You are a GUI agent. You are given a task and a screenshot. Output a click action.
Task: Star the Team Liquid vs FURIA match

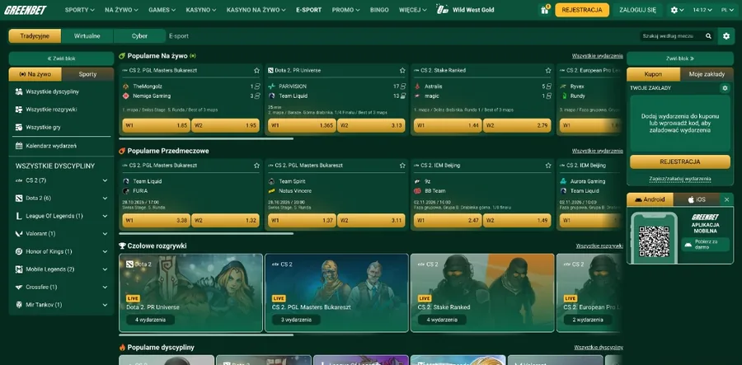point(256,166)
